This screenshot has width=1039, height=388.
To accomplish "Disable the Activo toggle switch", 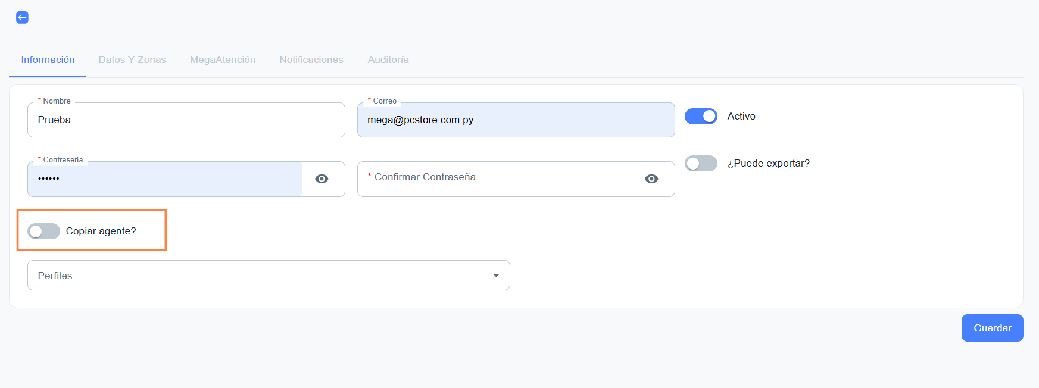I will coord(701,117).
